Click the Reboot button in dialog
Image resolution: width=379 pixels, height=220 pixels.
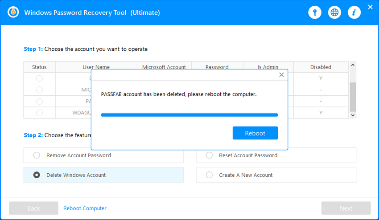click(255, 133)
